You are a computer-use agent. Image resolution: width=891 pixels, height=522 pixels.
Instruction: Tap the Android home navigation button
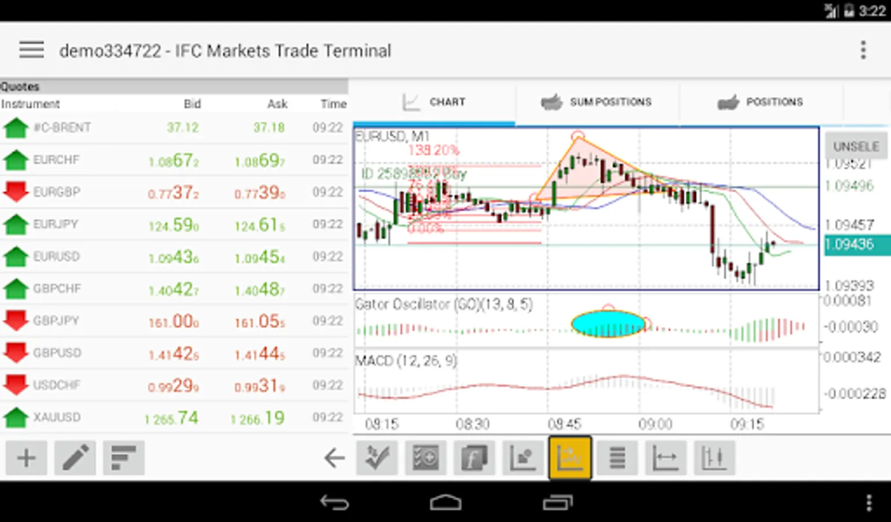pyautogui.click(x=445, y=502)
